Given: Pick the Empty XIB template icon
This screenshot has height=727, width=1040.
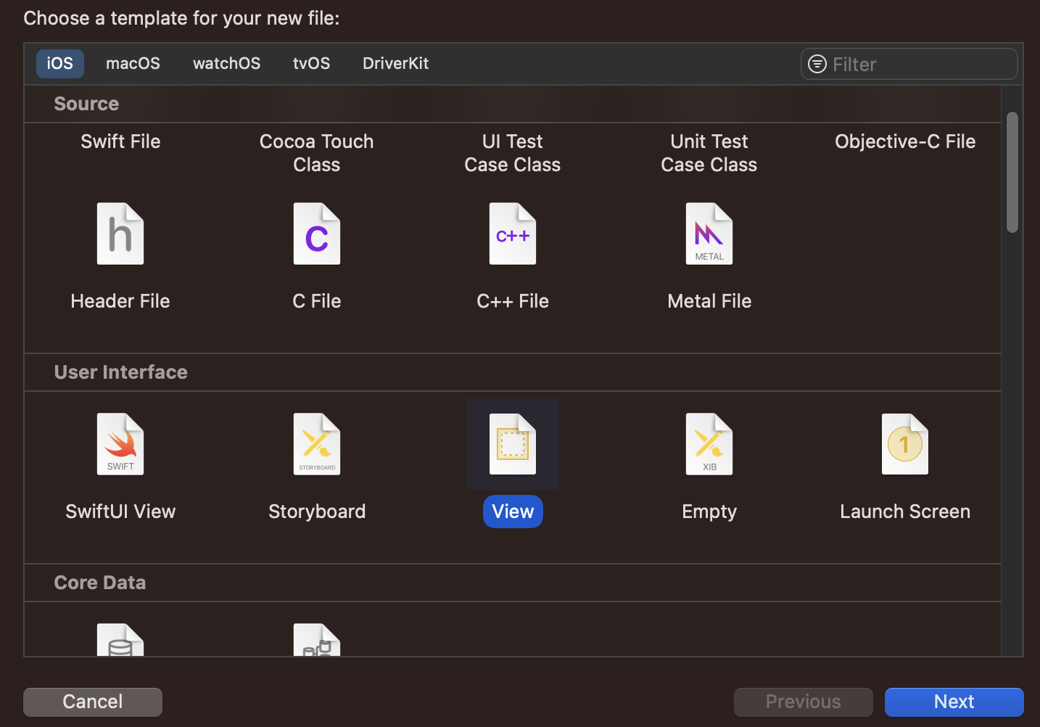Looking at the screenshot, I should tap(709, 444).
